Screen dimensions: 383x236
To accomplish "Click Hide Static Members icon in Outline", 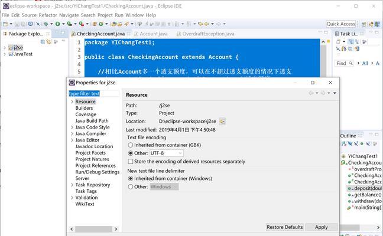I will coord(356,143).
